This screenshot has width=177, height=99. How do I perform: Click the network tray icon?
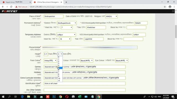click(152, 97)
